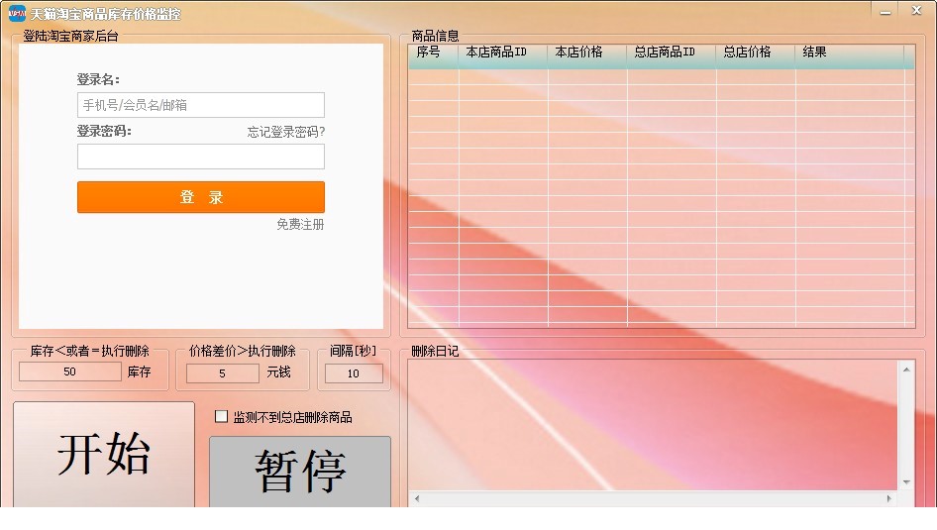The width and height of the screenshot is (937, 530).
Task: Click the app icon in title bar
Action: coord(17,13)
